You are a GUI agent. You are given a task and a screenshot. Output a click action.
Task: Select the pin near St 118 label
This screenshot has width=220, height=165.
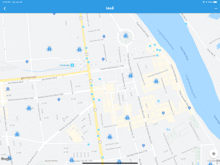(8, 89)
